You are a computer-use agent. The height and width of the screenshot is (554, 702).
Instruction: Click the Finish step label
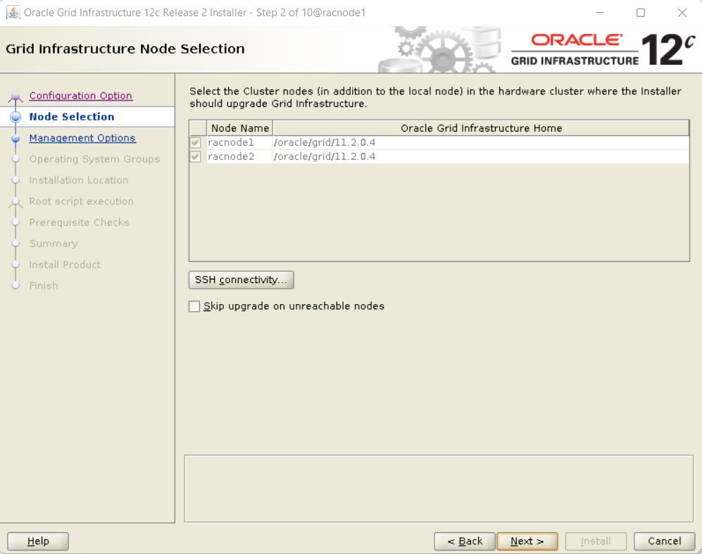point(44,286)
